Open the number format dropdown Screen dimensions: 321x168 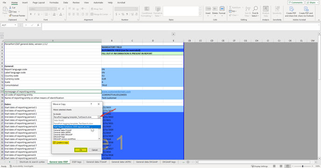tap(137, 9)
